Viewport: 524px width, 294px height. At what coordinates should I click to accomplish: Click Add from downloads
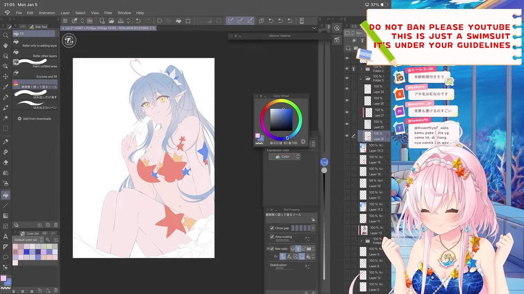click(35, 119)
